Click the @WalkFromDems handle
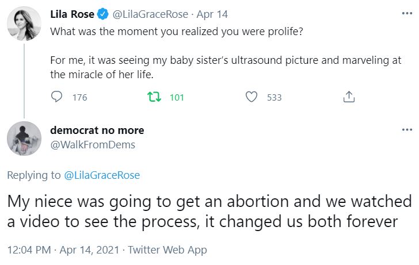 93,144
